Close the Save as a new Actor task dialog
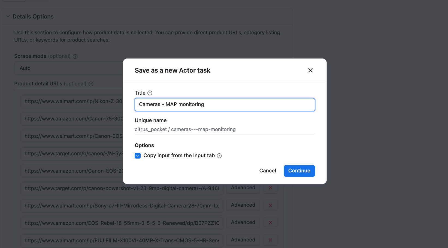 tap(310, 70)
